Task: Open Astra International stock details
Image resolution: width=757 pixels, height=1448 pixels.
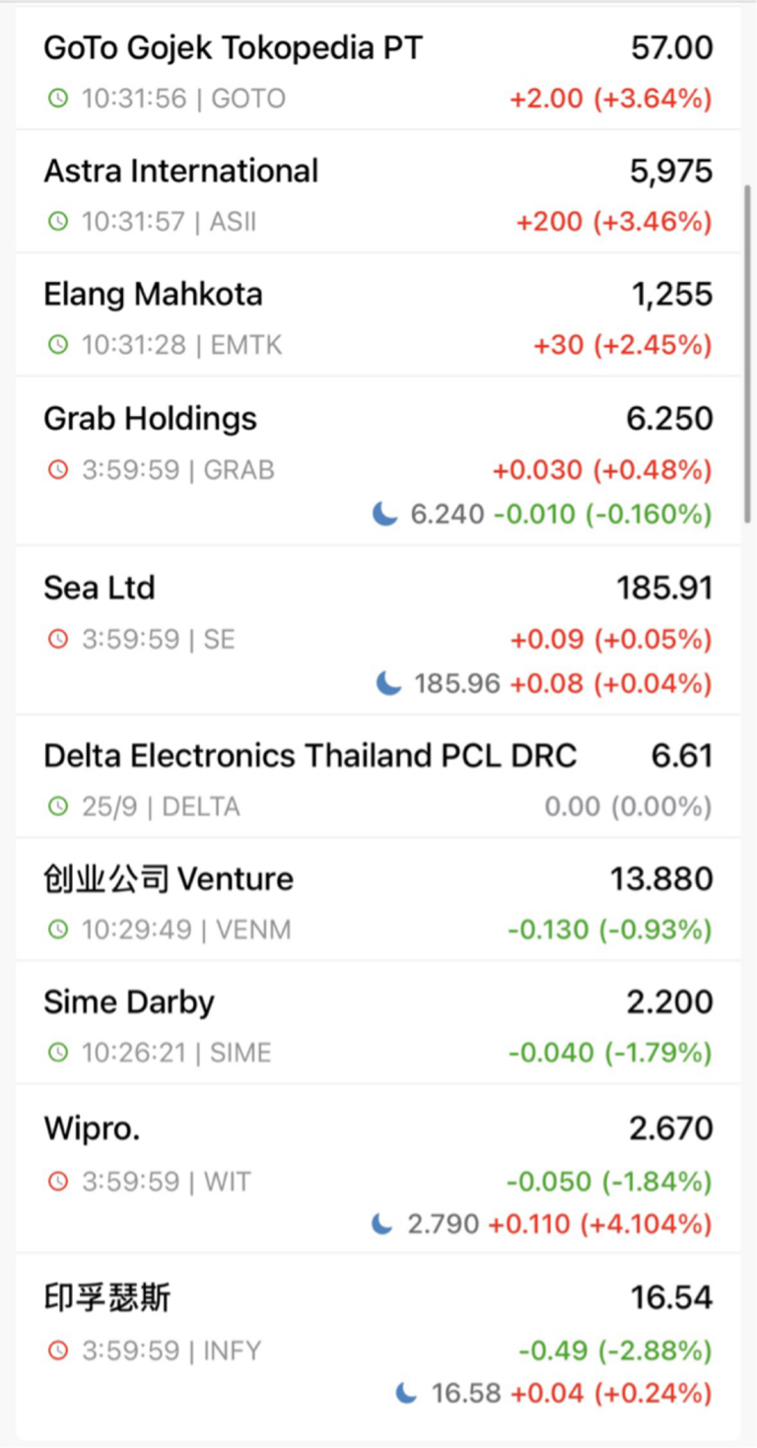Action: click(x=378, y=192)
